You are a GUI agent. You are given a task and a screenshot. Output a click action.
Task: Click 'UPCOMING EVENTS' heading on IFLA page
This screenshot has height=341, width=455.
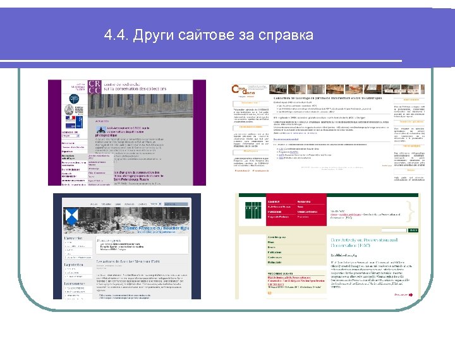pyautogui.click(x=281, y=273)
